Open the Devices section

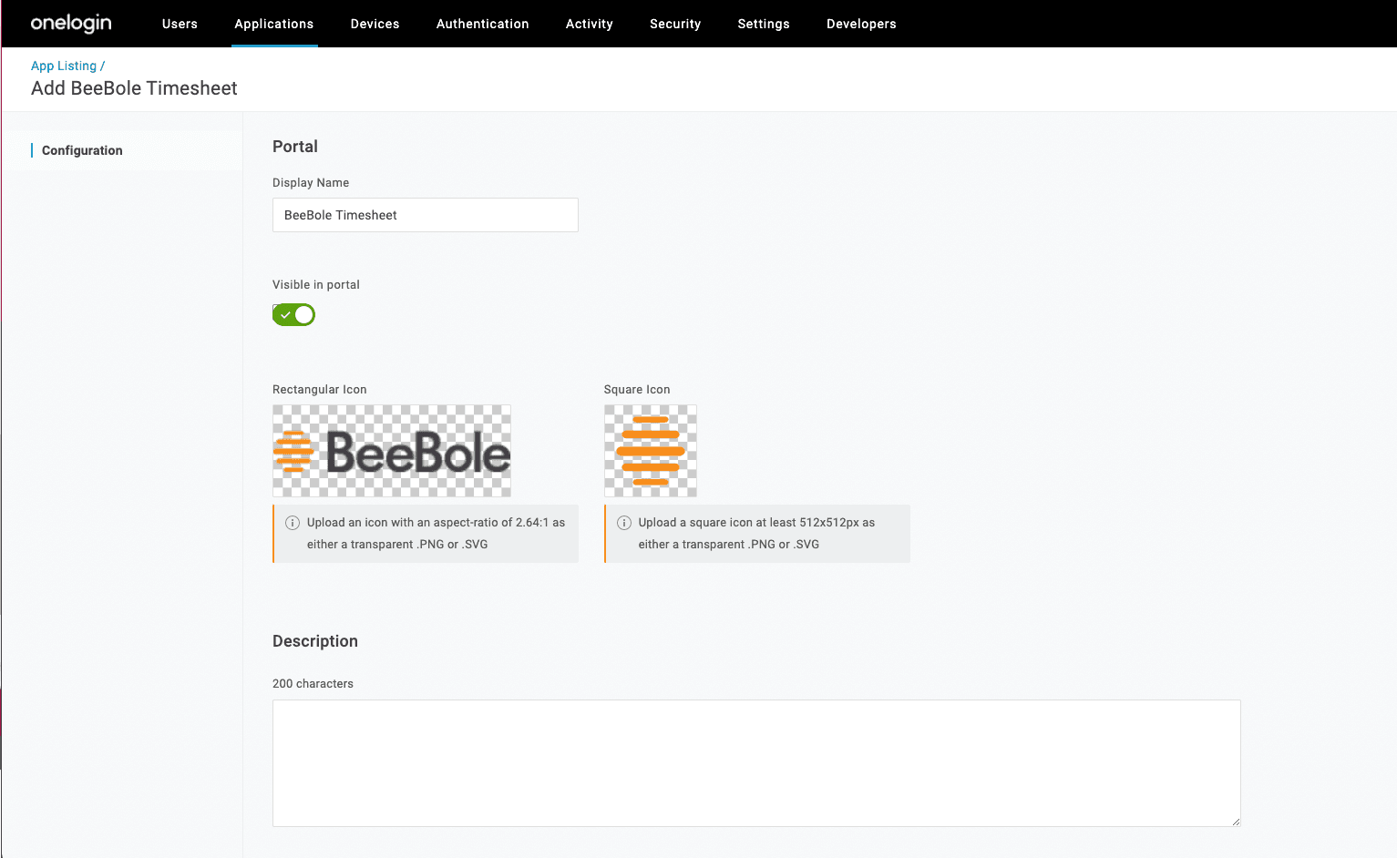pyautogui.click(x=375, y=24)
